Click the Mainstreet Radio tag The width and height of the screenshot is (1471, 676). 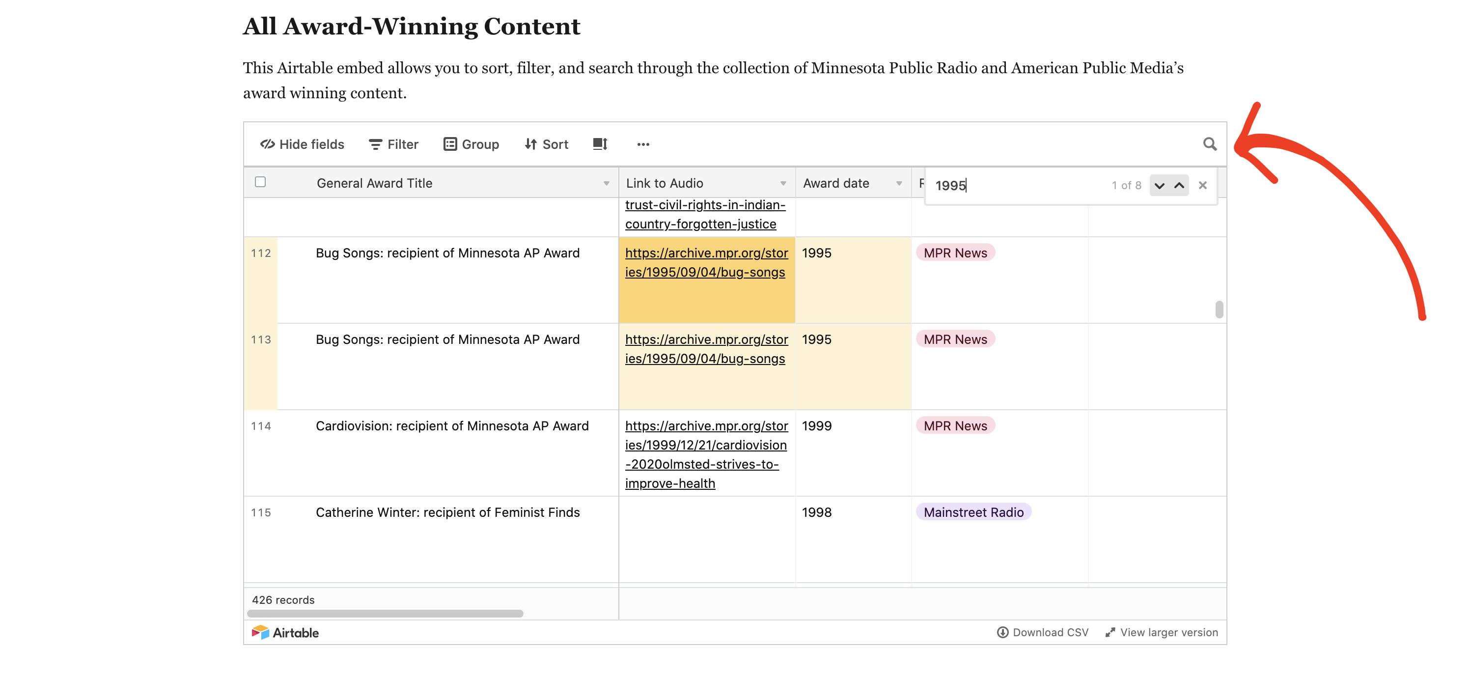tap(973, 512)
